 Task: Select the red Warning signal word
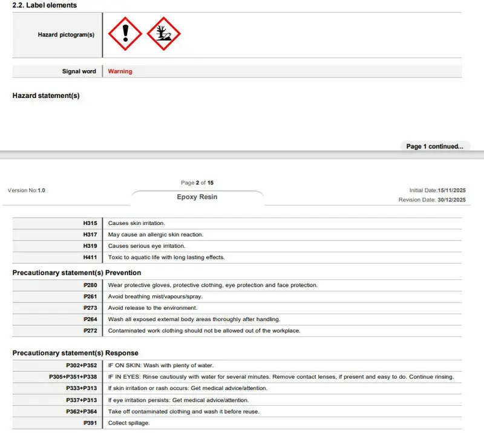pos(120,71)
